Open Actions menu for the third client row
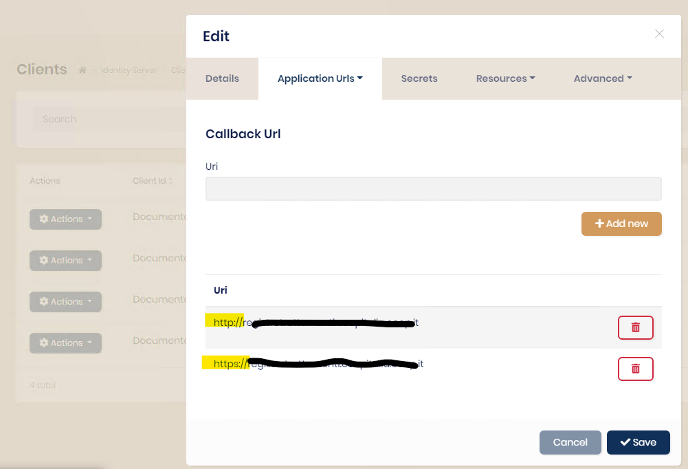This screenshot has height=469, width=688. (x=65, y=301)
